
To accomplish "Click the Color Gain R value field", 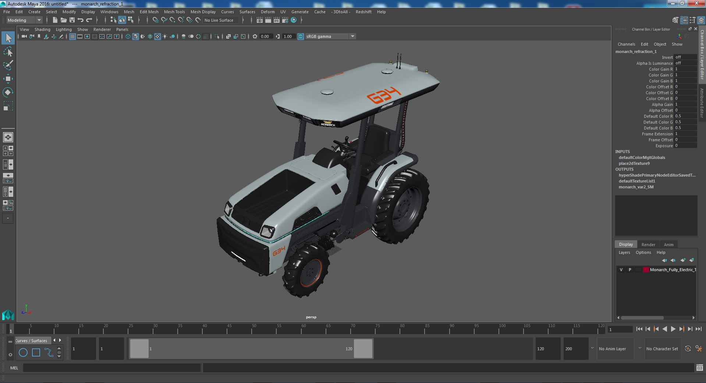I will point(685,69).
